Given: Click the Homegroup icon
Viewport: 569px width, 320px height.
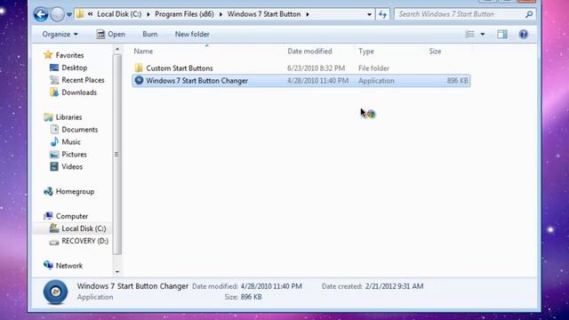Looking at the screenshot, I should (48, 191).
